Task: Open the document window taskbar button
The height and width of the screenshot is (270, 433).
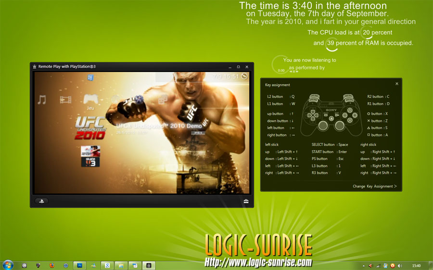Action: point(135,265)
